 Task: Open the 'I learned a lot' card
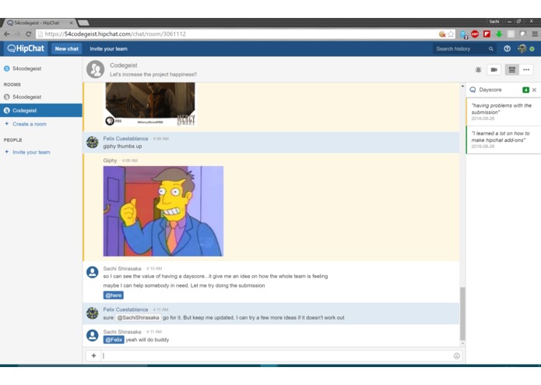pos(504,140)
